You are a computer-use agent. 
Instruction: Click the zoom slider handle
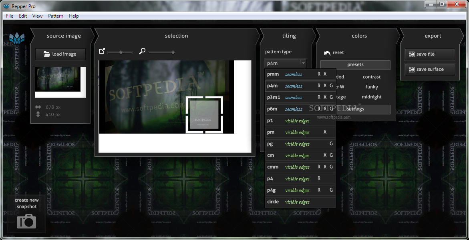[173, 53]
